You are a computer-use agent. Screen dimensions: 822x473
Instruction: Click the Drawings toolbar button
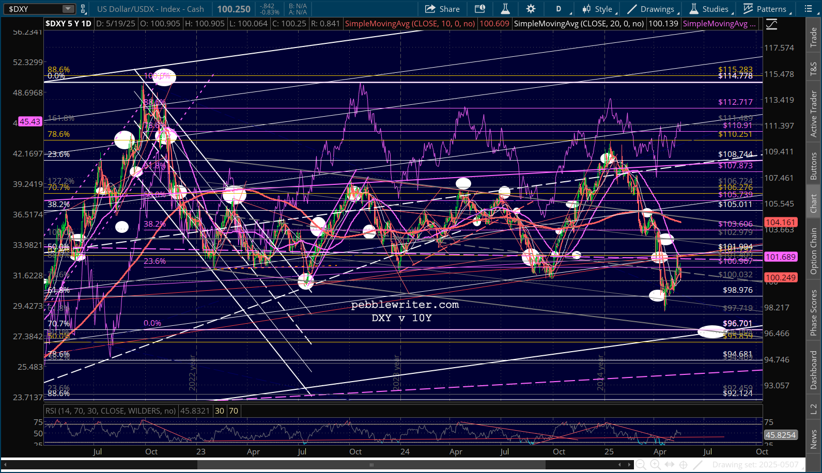(651, 9)
